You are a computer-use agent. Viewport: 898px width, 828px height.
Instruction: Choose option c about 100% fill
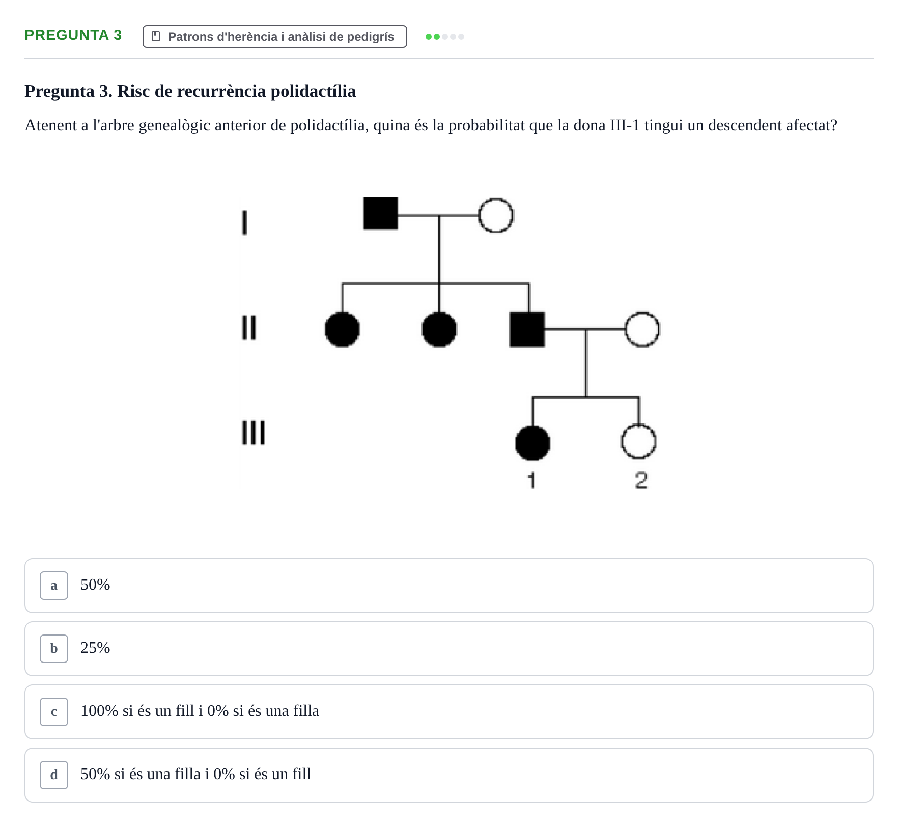tap(448, 712)
